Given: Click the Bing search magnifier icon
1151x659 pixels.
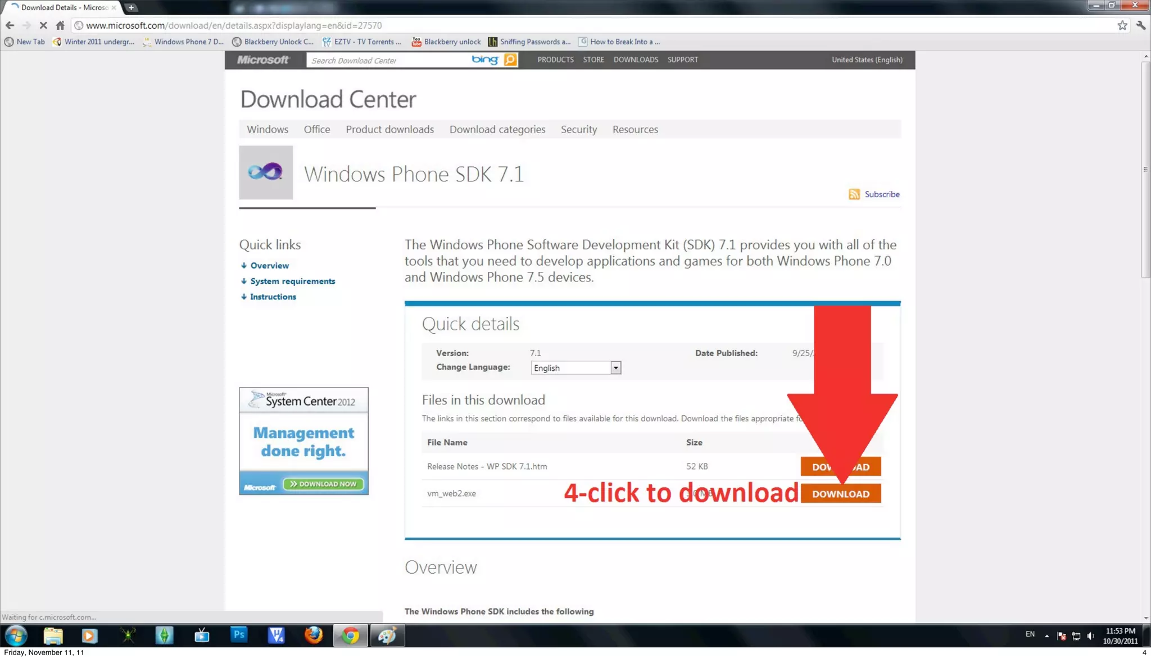Looking at the screenshot, I should 510,60.
